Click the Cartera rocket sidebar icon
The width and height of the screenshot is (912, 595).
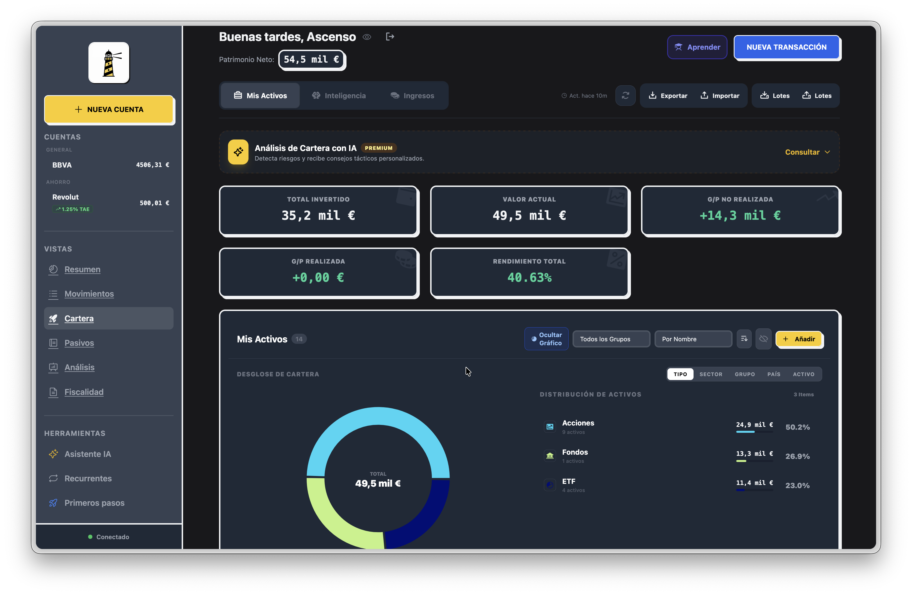[x=53, y=318]
